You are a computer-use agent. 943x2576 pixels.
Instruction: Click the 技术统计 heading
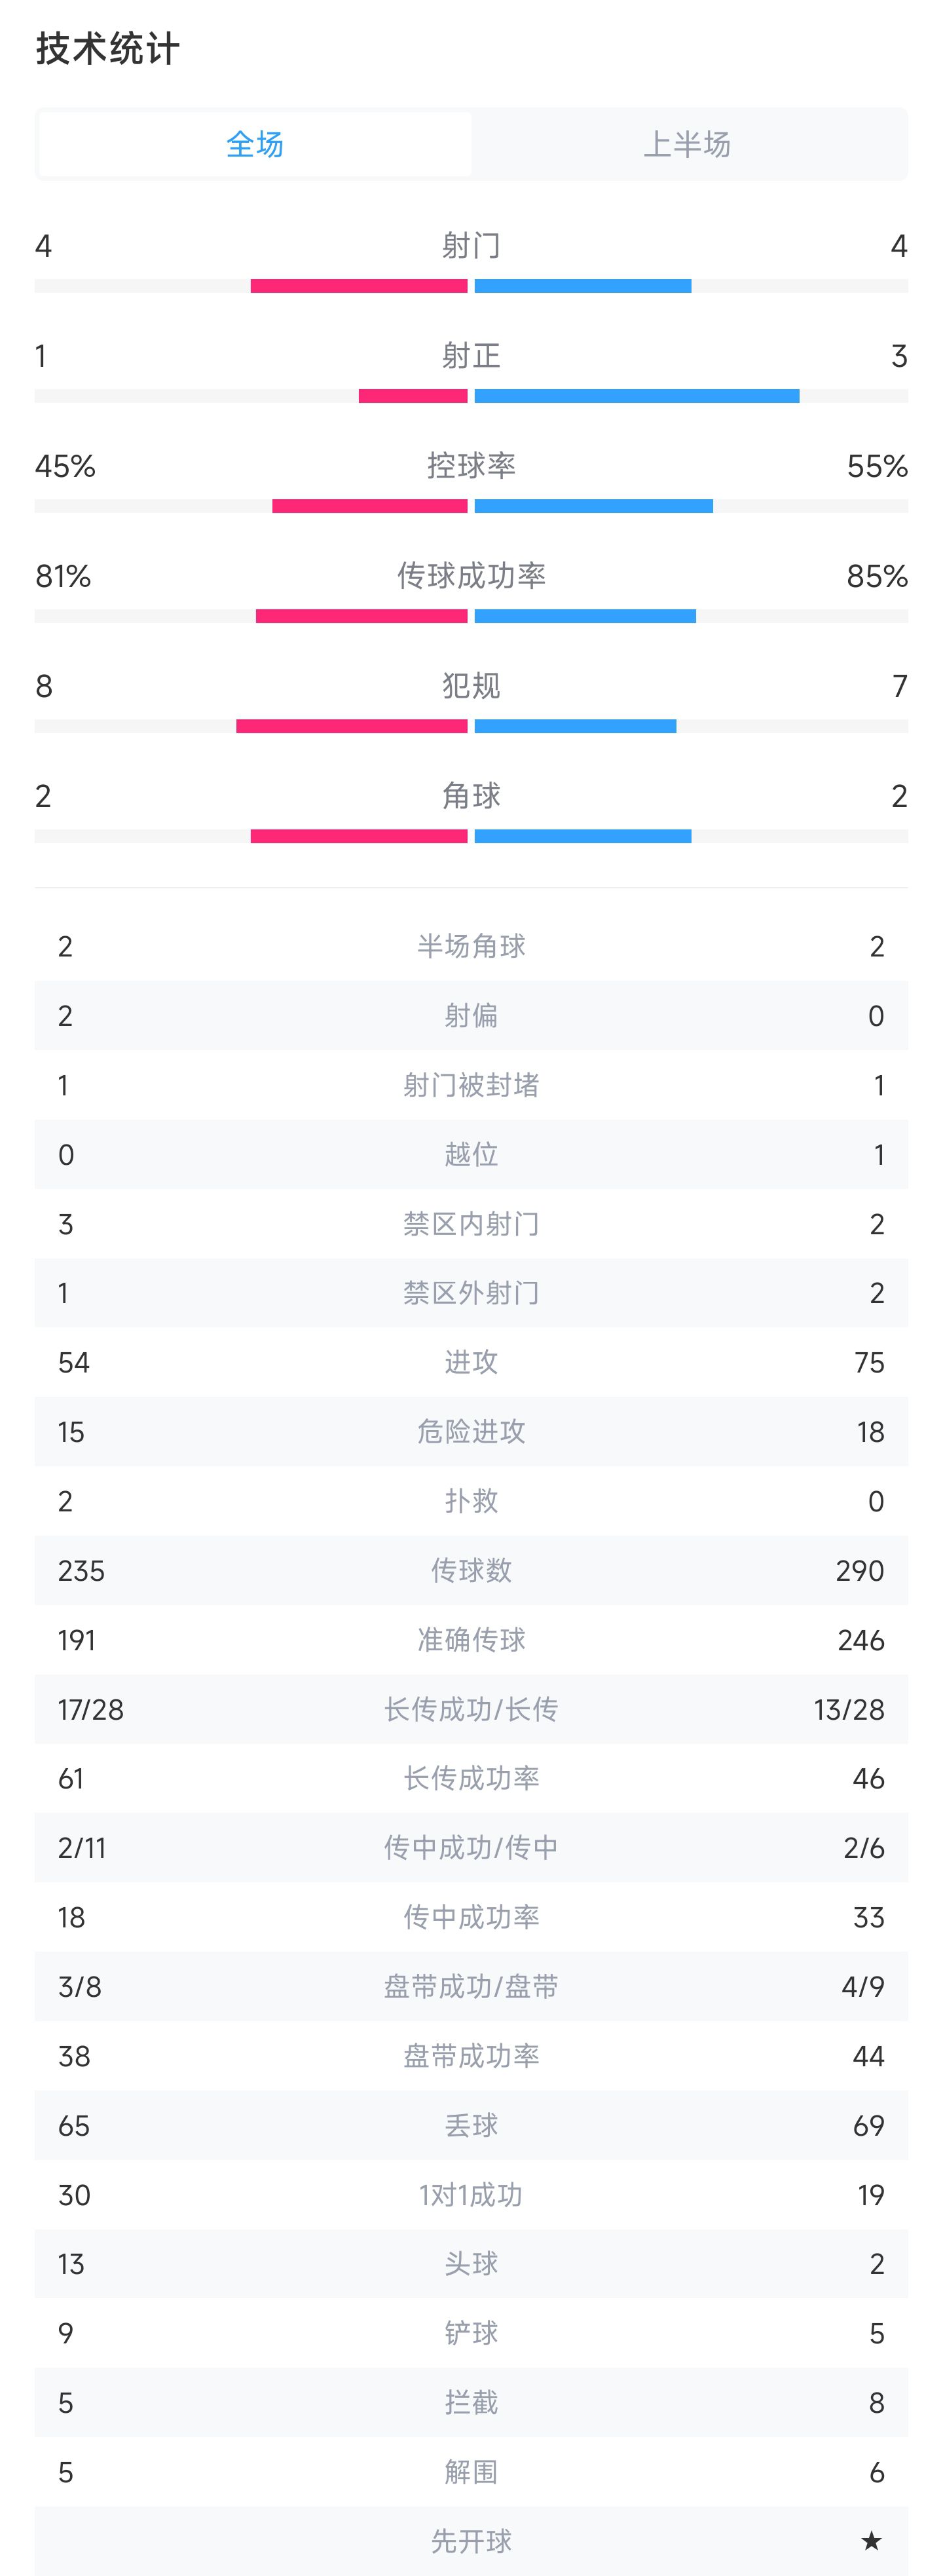(108, 48)
